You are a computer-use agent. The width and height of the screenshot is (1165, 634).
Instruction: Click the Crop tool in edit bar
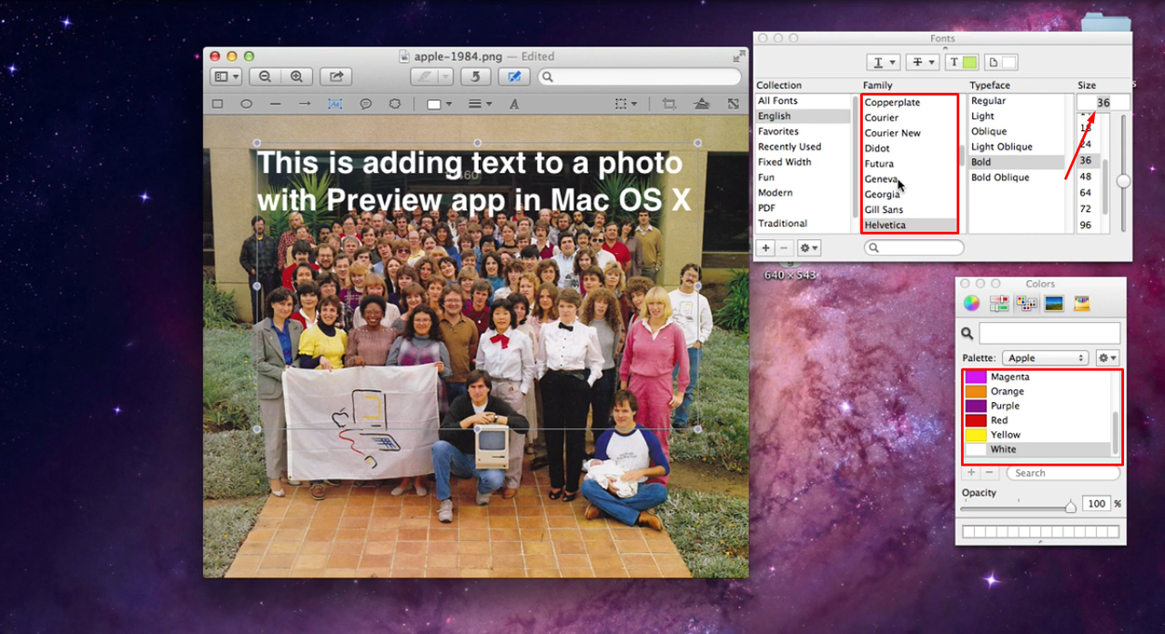pos(669,105)
